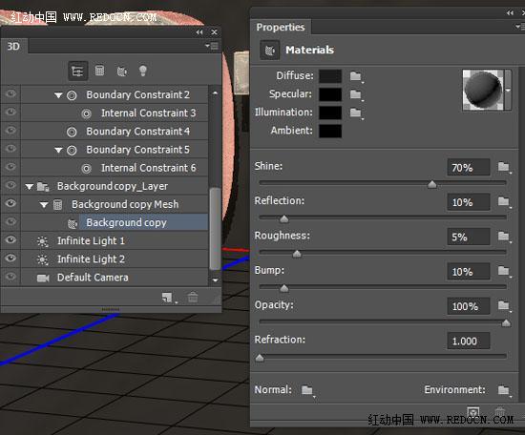Open Shine texture folder menu
This screenshot has width=525, height=435.
click(504, 167)
